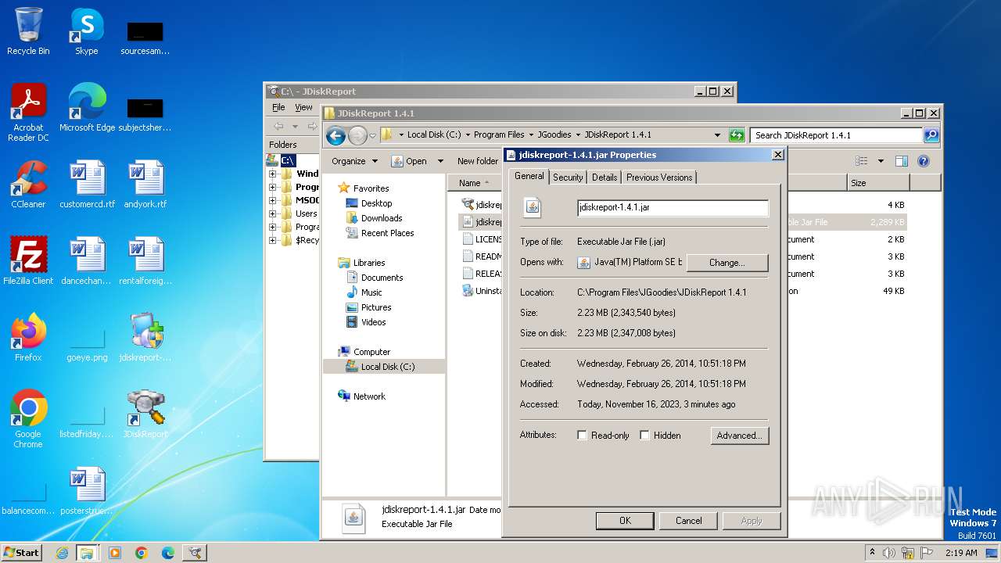Select Local Disk (C:) in navigation
The height and width of the screenshot is (563, 1001).
coord(384,367)
